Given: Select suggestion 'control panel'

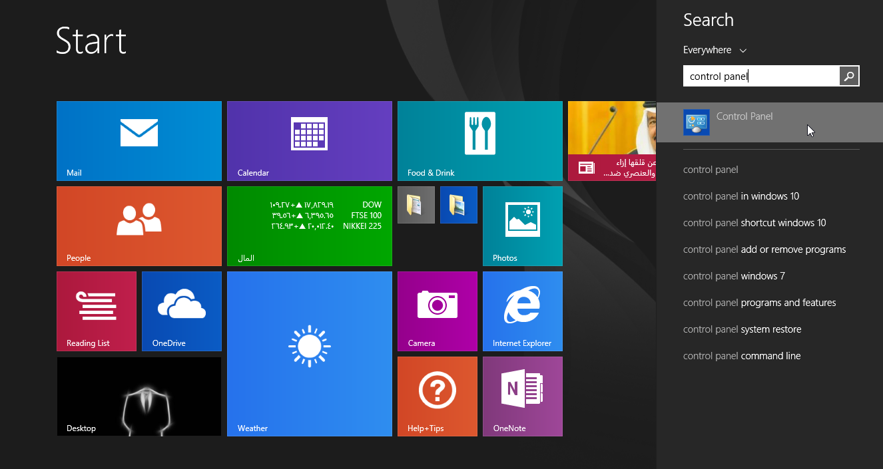Looking at the screenshot, I should (x=711, y=170).
